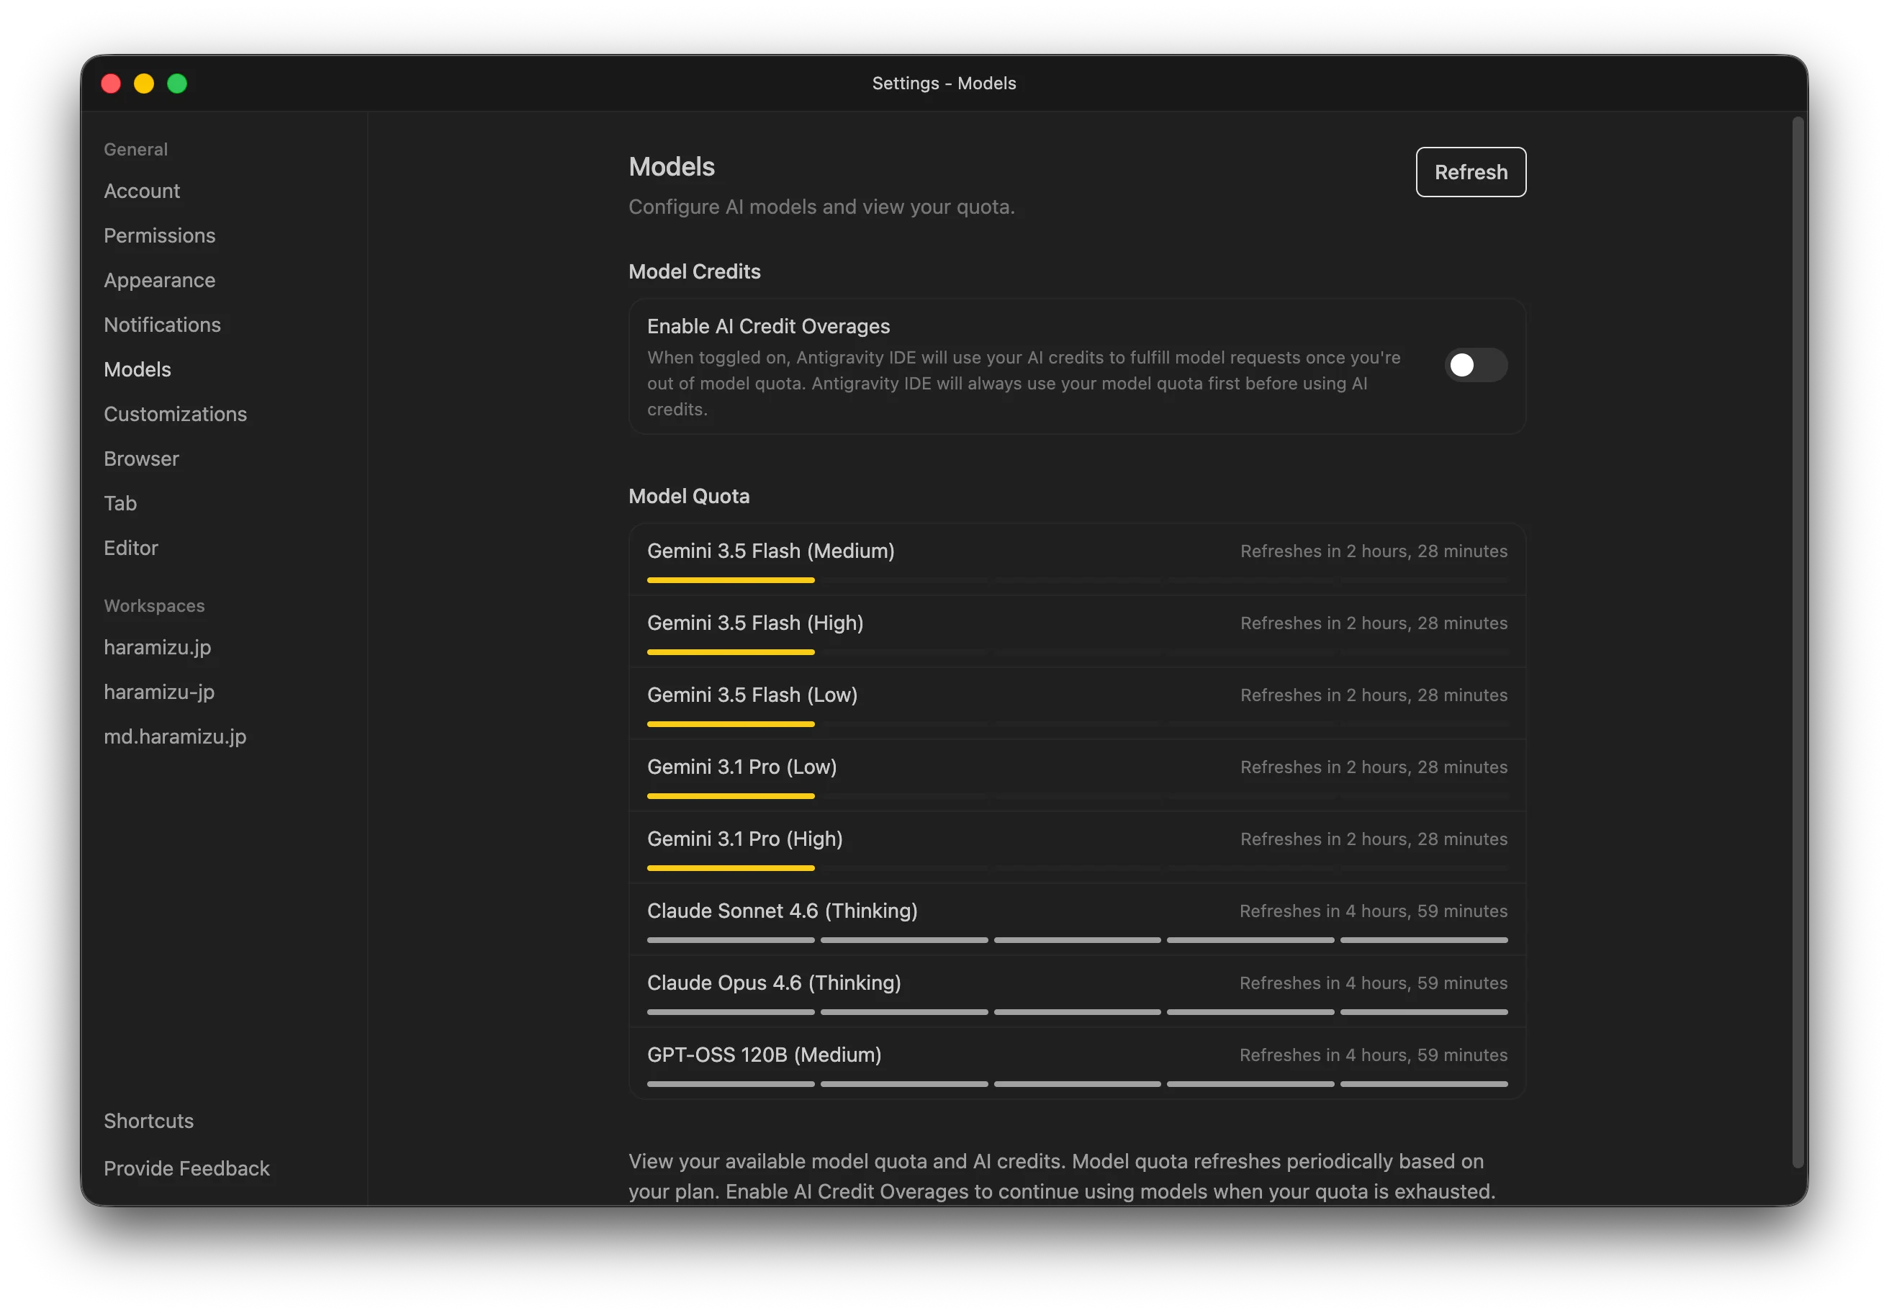Screen dimensions: 1889x1313
Task: Select Appearance in the sidebar
Action: click(160, 280)
